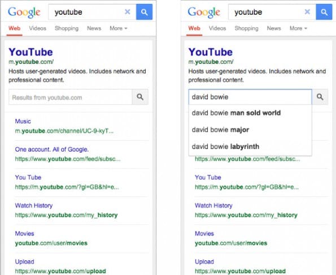Viewport: 336px width, 275px height.
Task: Click youtube.com/user/movies URL, right screen
Action: point(231,243)
